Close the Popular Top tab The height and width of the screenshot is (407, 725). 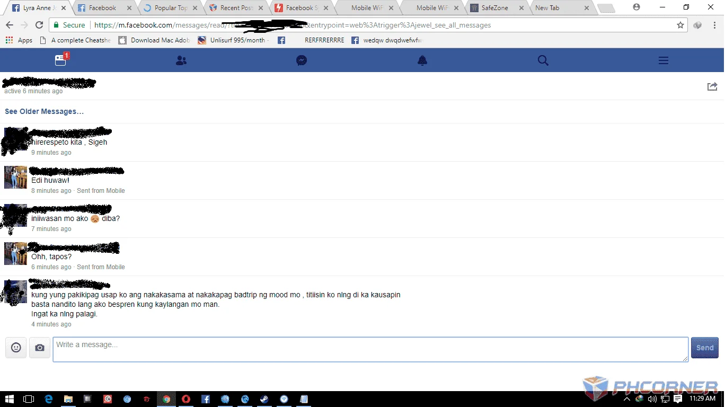click(x=194, y=8)
